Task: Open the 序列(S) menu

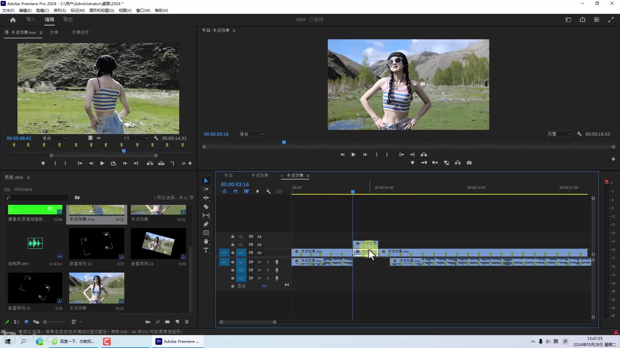Action: (60, 10)
